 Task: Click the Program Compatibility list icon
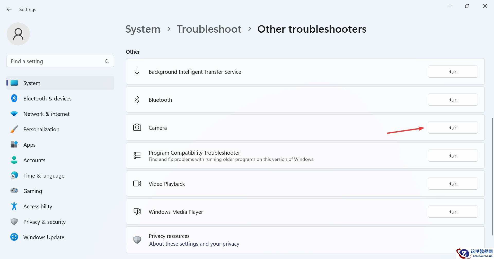137,155
